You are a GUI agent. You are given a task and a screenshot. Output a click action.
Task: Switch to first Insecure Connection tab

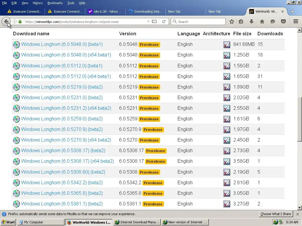(24, 11)
